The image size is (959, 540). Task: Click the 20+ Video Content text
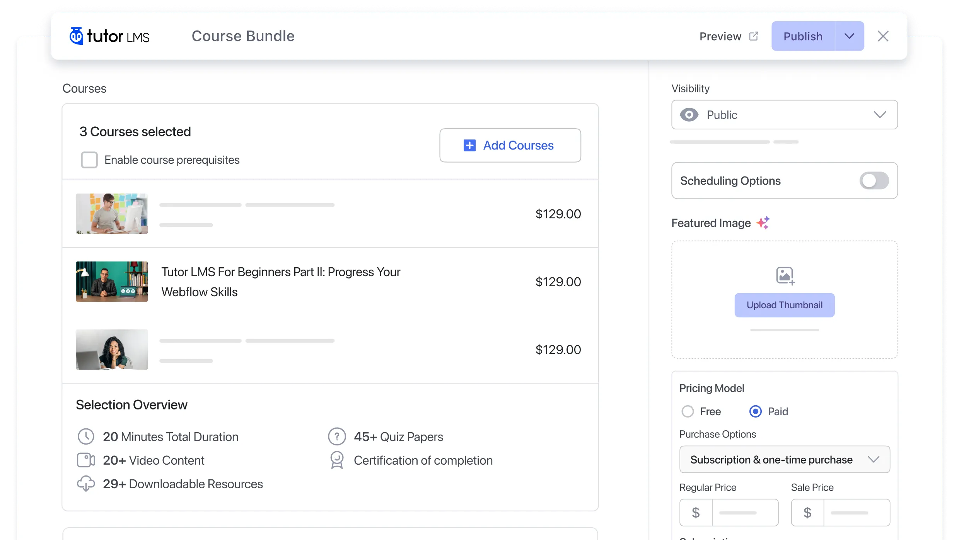(154, 460)
